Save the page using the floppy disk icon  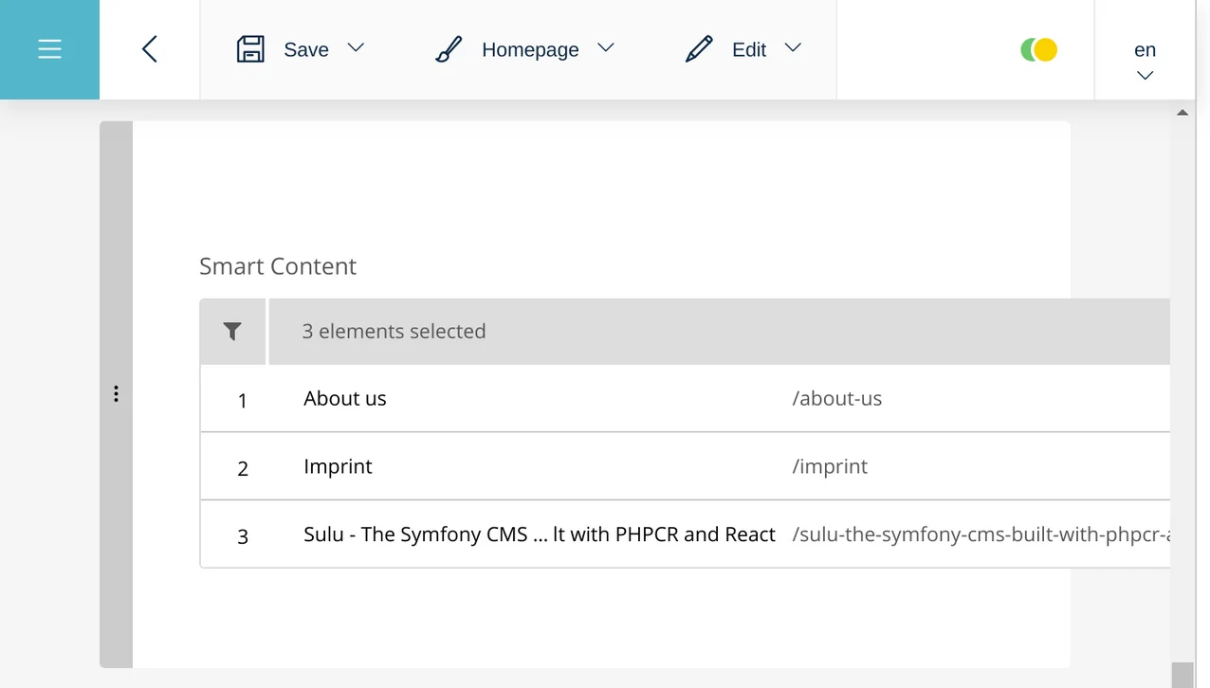coord(250,48)
